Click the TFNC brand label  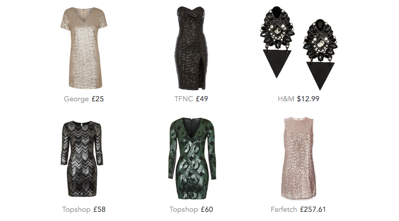point(184,99)
